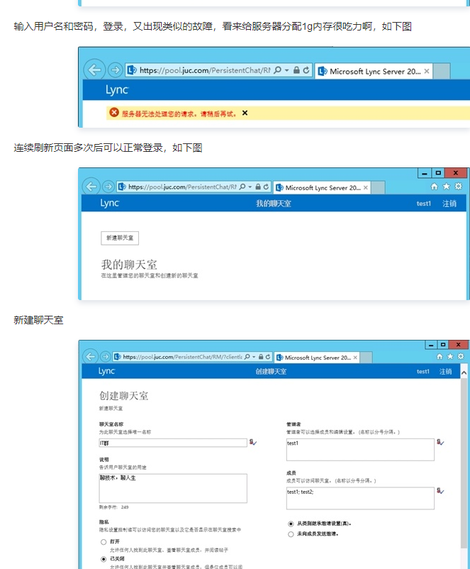Screen dimensions: 470x569
Task: Click search icon in 我的聊天室 window address bar
Action: pos(242,187)
